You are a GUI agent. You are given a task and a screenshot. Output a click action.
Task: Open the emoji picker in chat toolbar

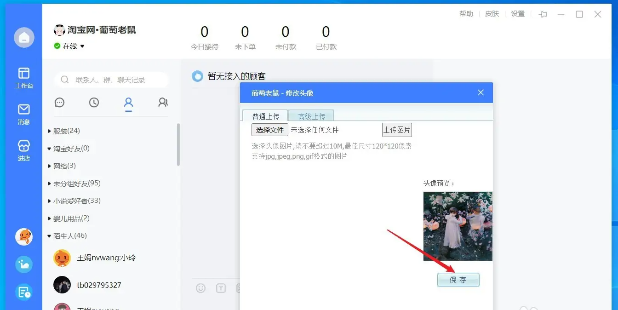point(200,287)
